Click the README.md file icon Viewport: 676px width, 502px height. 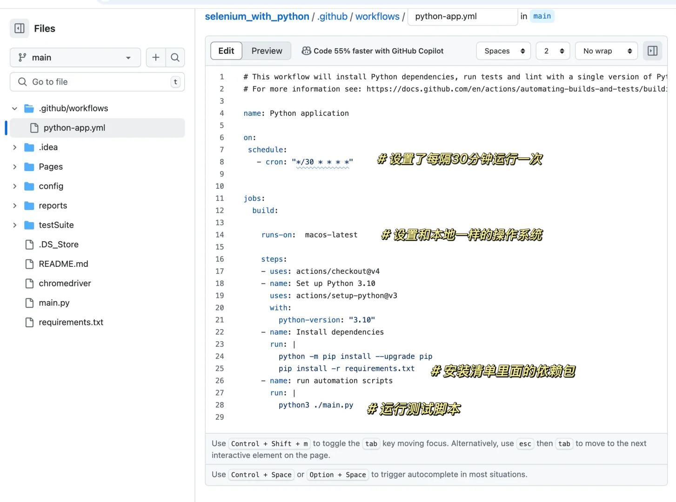tap(29, 264)
